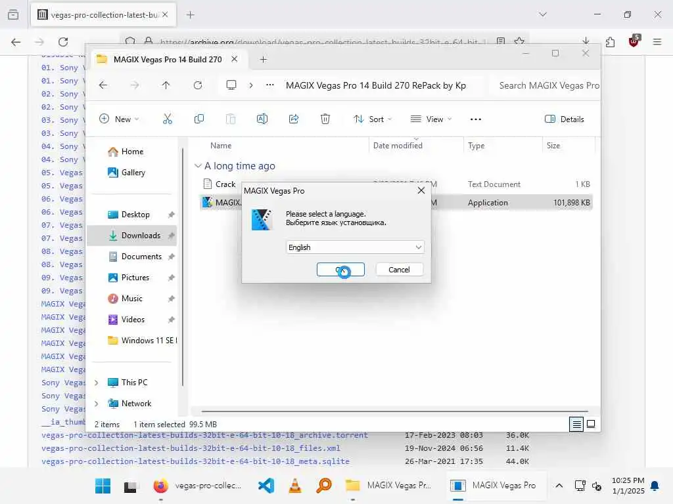Screen dimensions: 673x504
Task: Expand the This PC tree node
Action: (x=96, y=383)
